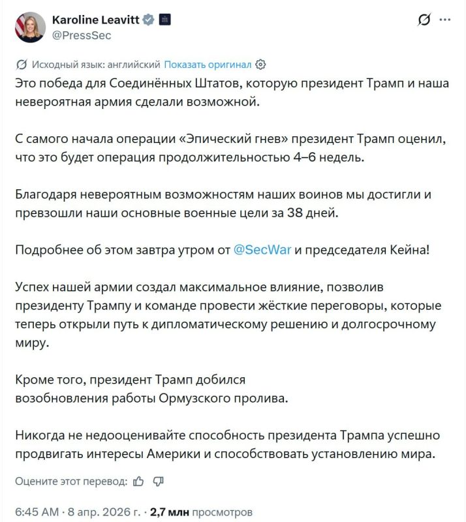Toggle back to the original English text
This screenshot has height=522, width=466.
208,65
